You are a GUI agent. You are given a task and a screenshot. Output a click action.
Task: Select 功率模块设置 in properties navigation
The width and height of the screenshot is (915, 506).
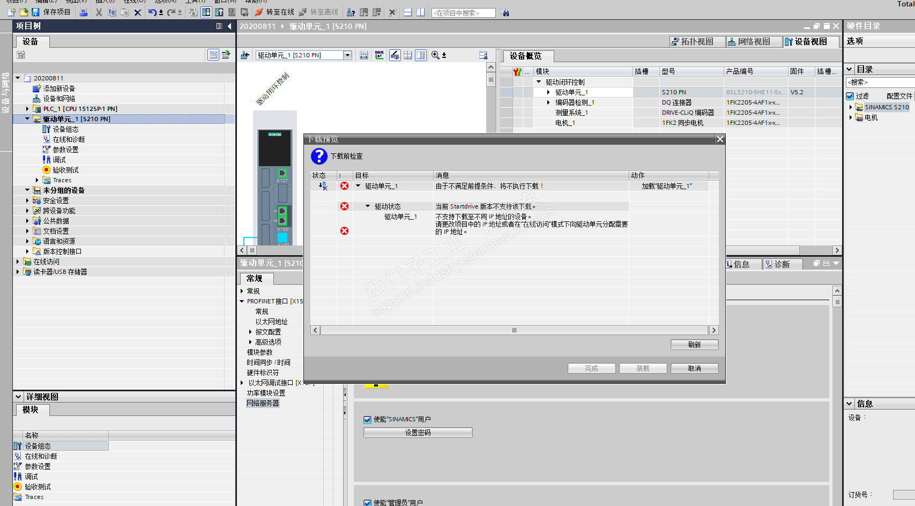pos(266,393)
